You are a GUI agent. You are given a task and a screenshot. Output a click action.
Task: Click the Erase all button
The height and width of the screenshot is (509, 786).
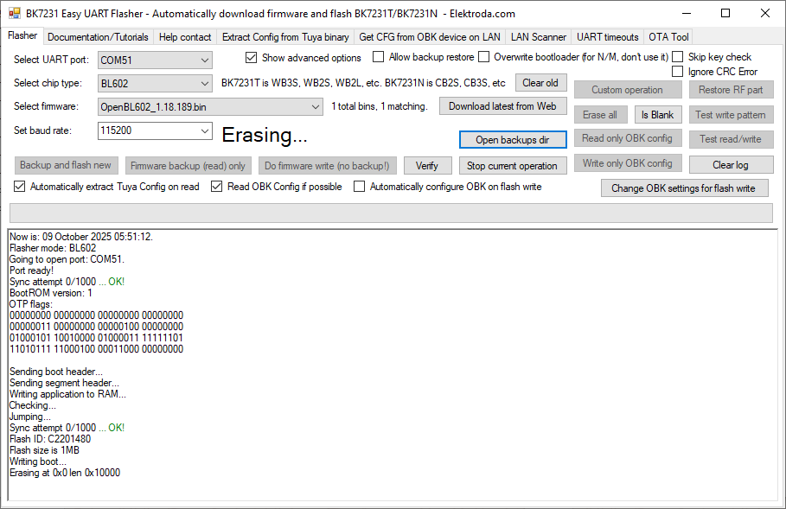(x=600, y=115)
